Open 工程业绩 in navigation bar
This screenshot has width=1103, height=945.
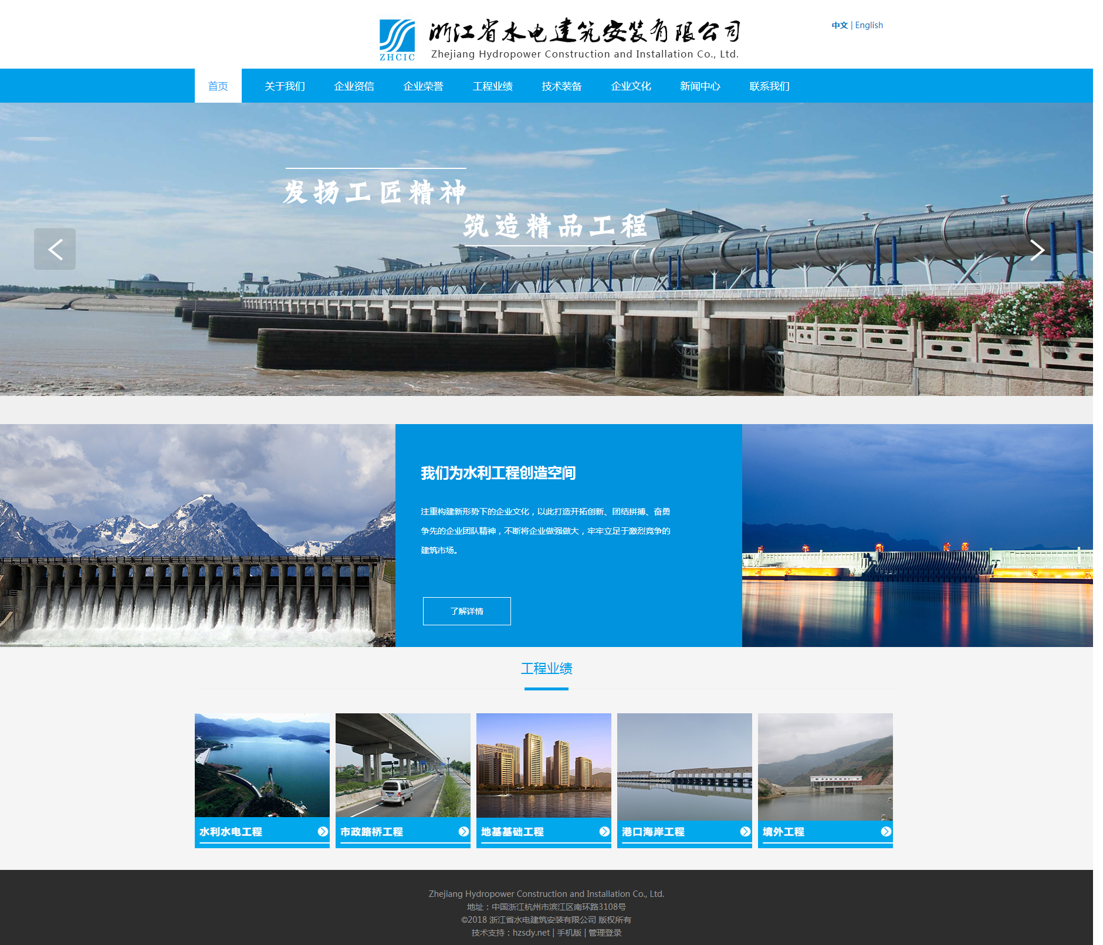click(x=493, y=86)
